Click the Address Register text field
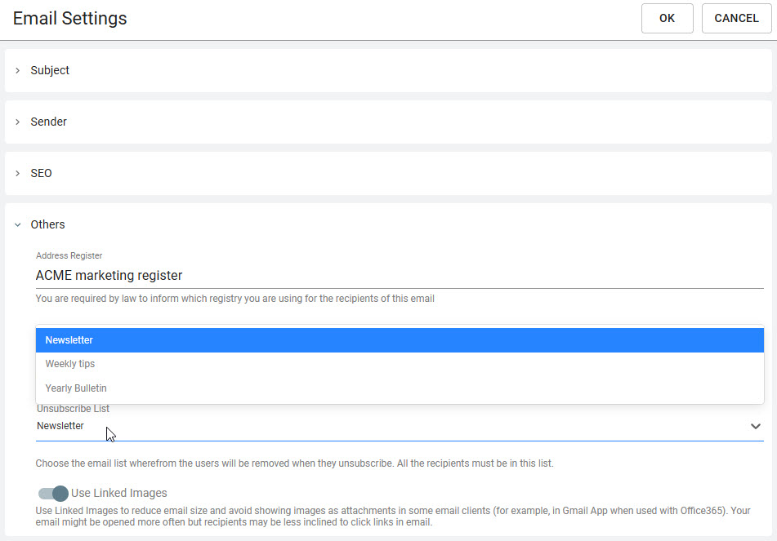This screenshot has width=777, height=541. (400, 275)
